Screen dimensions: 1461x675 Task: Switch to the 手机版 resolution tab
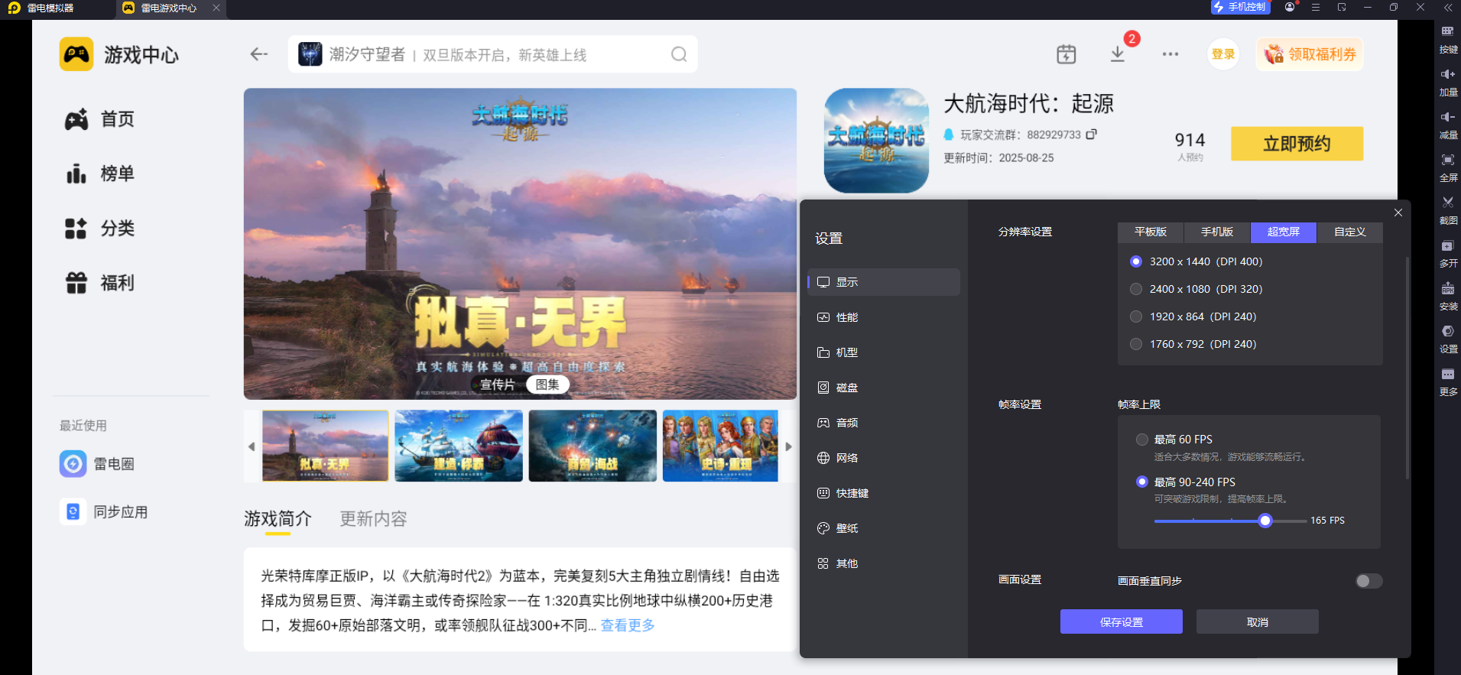(x=1216, y=232)
